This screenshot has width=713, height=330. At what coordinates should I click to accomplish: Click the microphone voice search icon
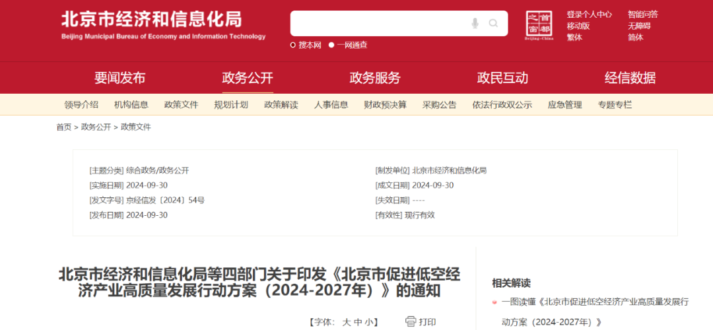pos(475,23)
